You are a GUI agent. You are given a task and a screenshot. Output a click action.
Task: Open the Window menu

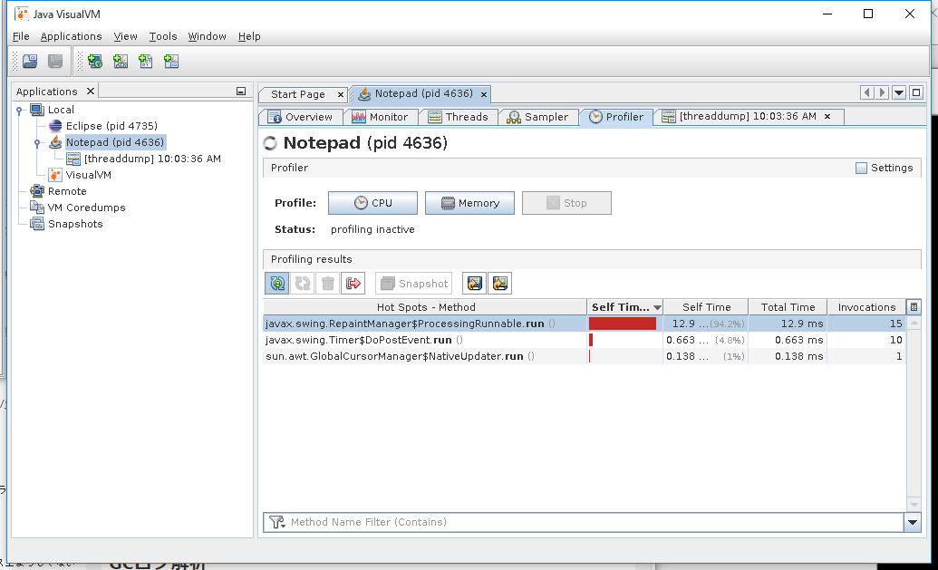[207, 36]
